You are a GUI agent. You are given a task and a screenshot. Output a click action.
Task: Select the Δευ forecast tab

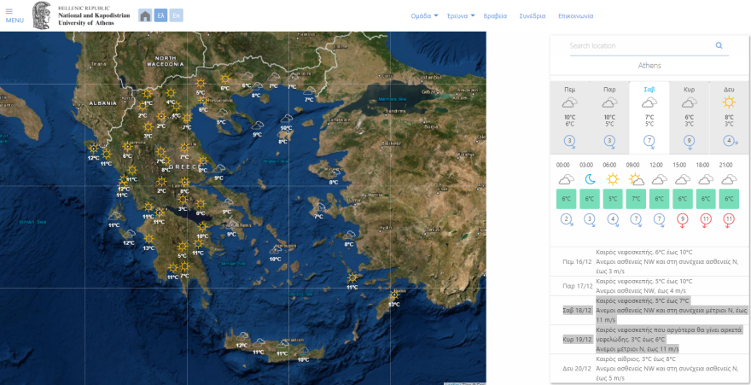[729, 118]
